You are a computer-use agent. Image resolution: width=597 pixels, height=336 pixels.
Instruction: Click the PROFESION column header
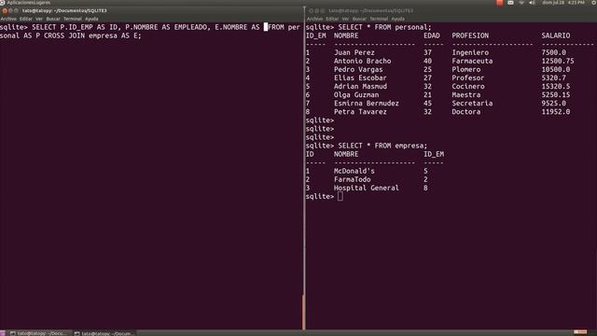click(x=470, y=35)
